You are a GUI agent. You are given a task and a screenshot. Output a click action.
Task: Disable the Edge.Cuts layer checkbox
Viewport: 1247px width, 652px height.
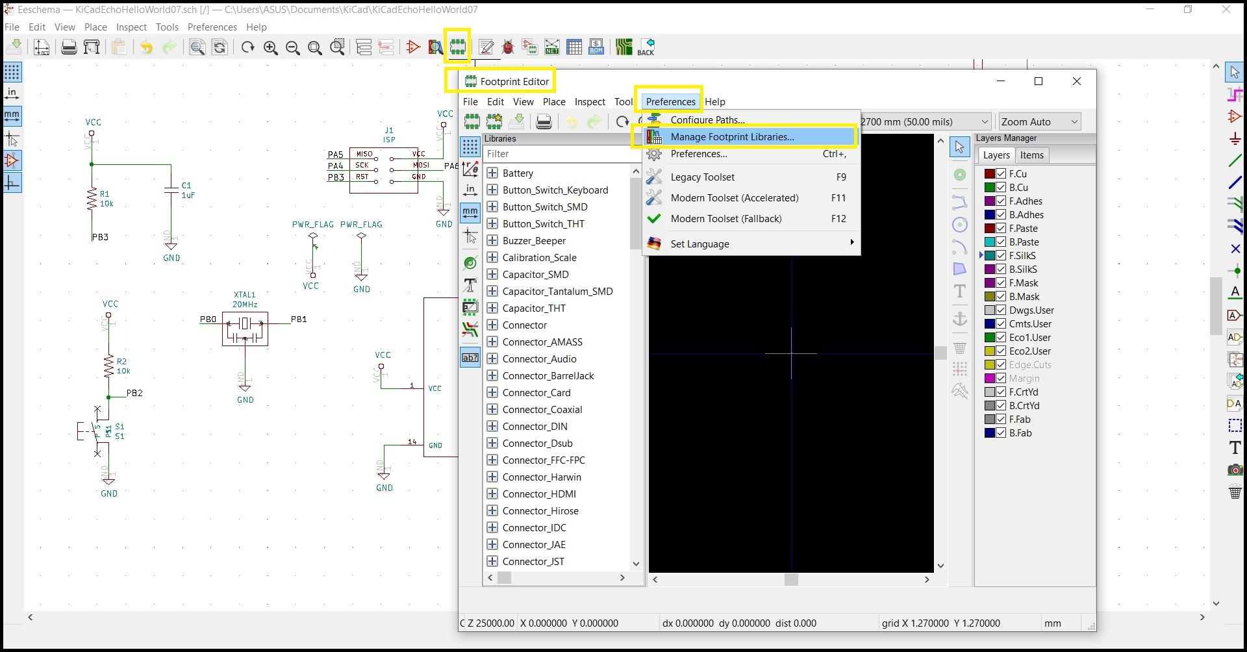coord(1001,365)
